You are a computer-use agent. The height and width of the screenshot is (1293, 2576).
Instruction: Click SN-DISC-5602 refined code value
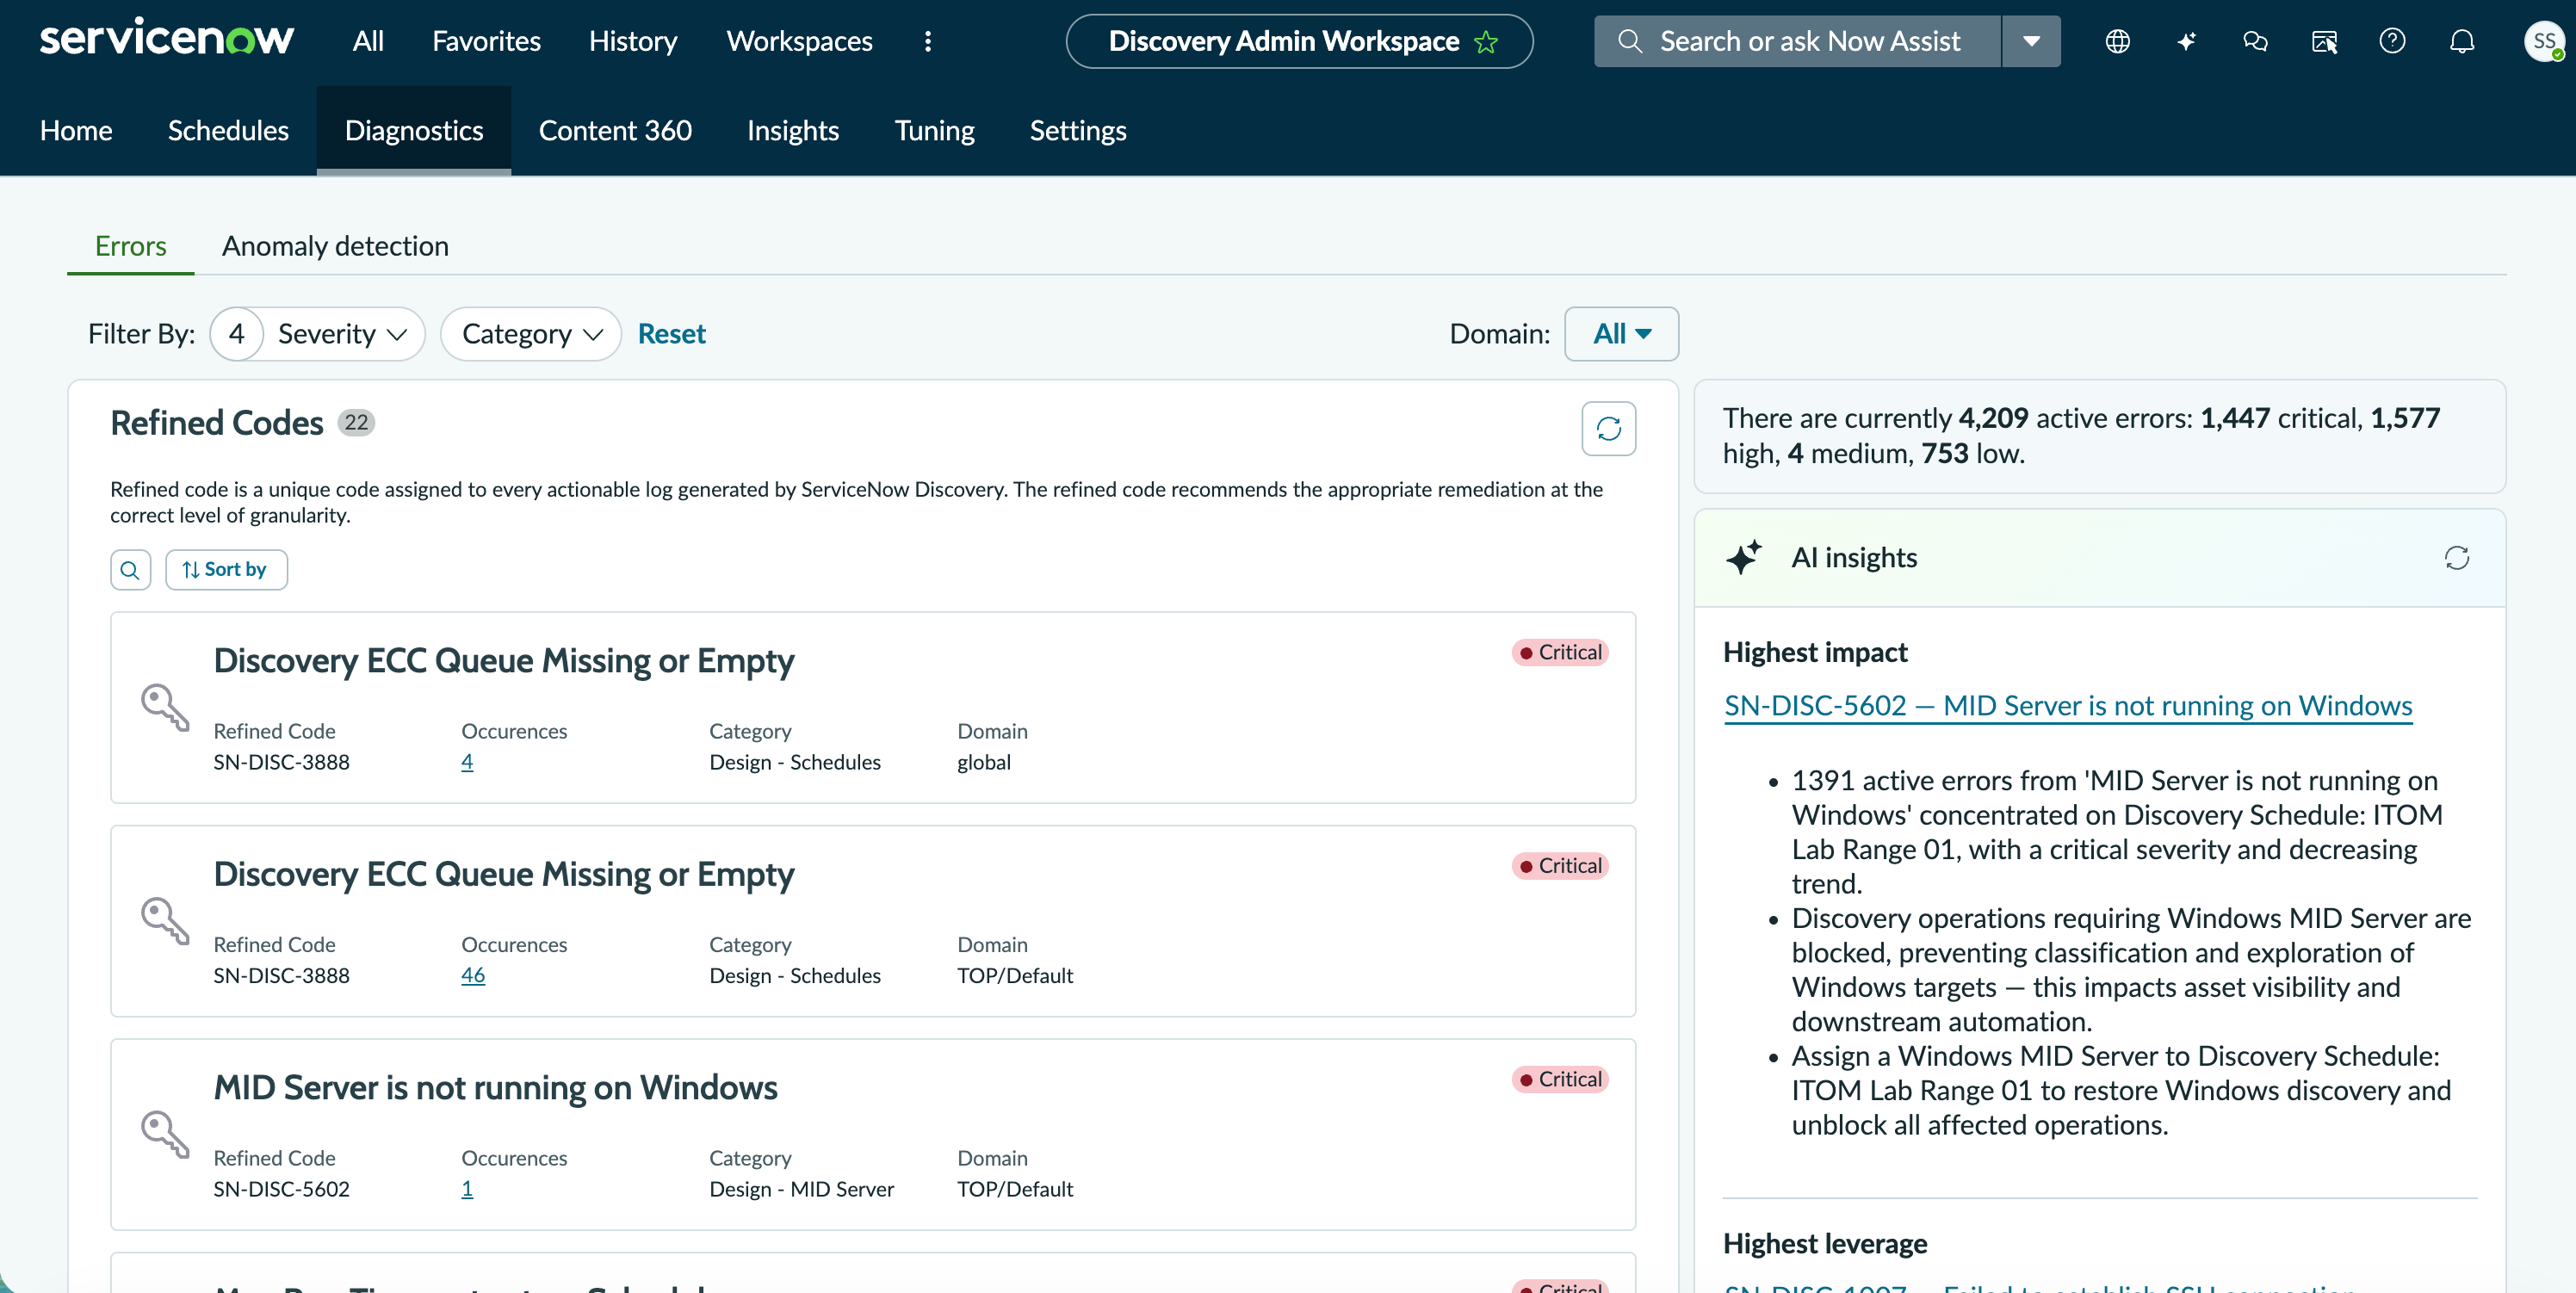pos(282,1189)
